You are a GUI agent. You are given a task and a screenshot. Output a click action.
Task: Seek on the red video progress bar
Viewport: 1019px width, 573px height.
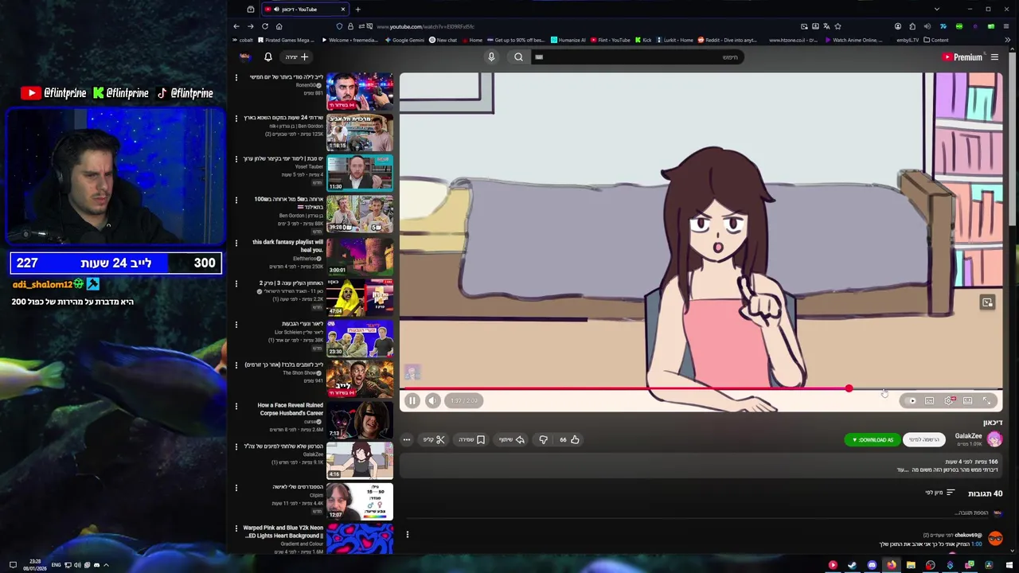[701, 388]
